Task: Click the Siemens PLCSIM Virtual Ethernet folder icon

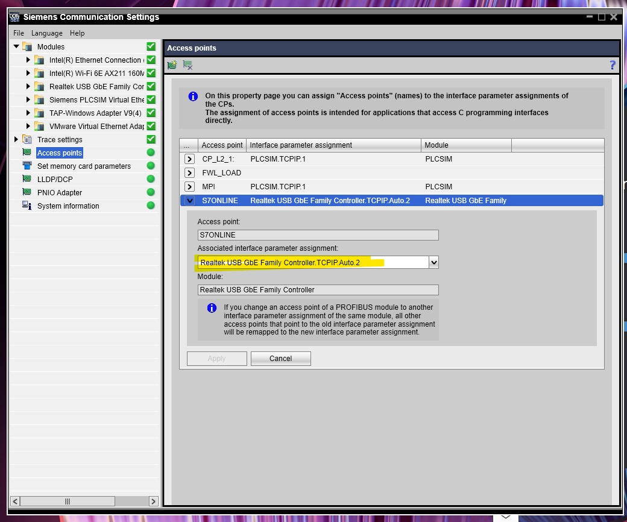Action: click(x=39, y=99)
